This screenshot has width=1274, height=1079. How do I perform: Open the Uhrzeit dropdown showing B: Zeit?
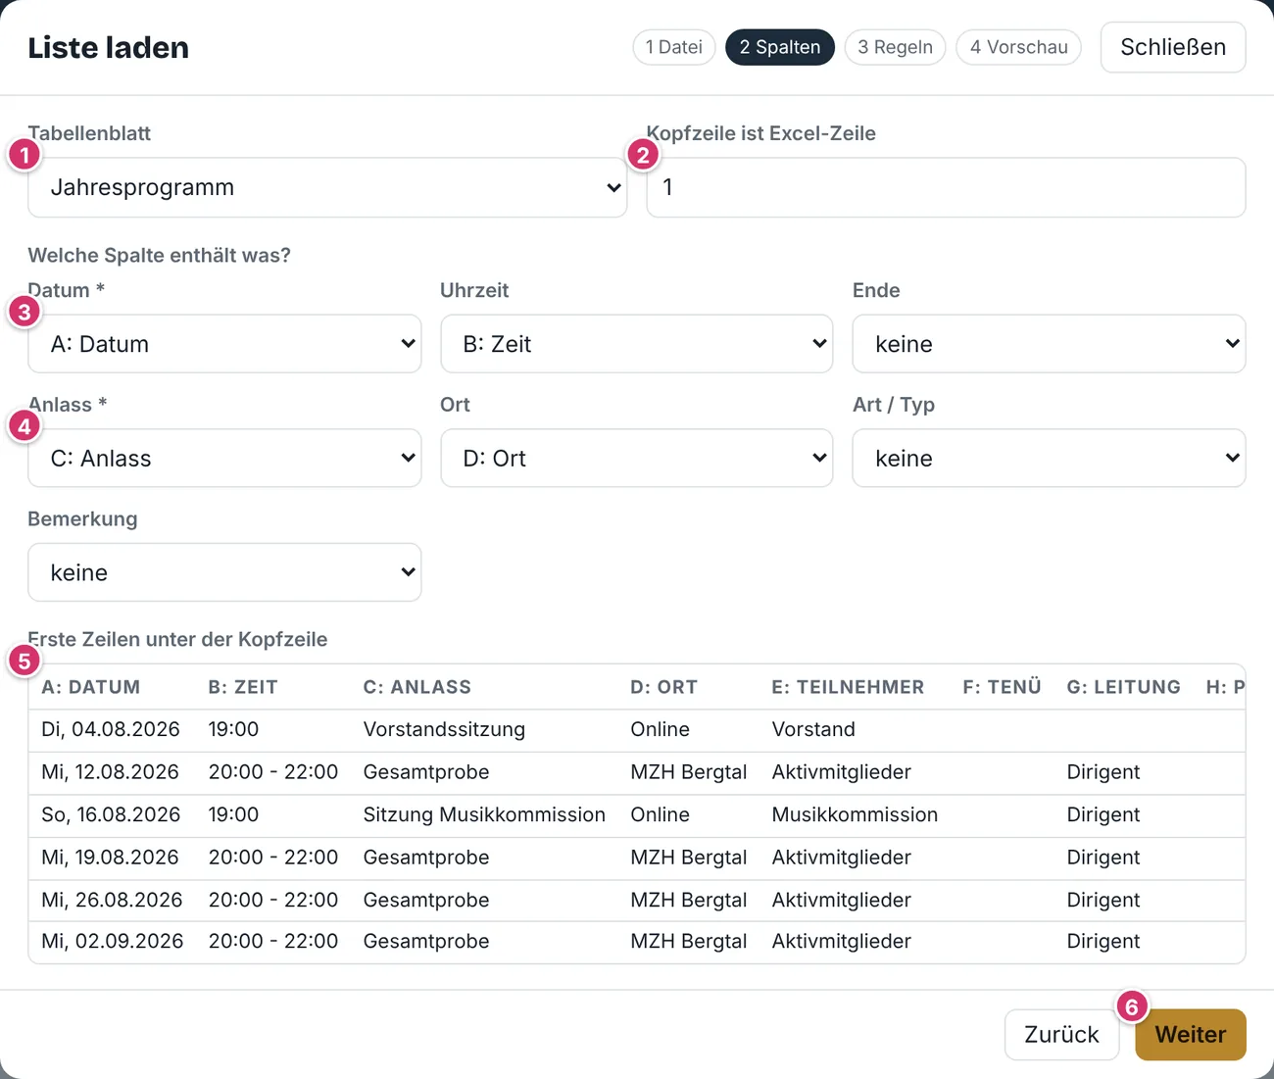point(637,344)
